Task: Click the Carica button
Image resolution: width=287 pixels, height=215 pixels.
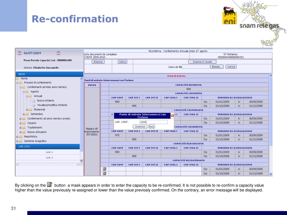Action: click(231, 67)
